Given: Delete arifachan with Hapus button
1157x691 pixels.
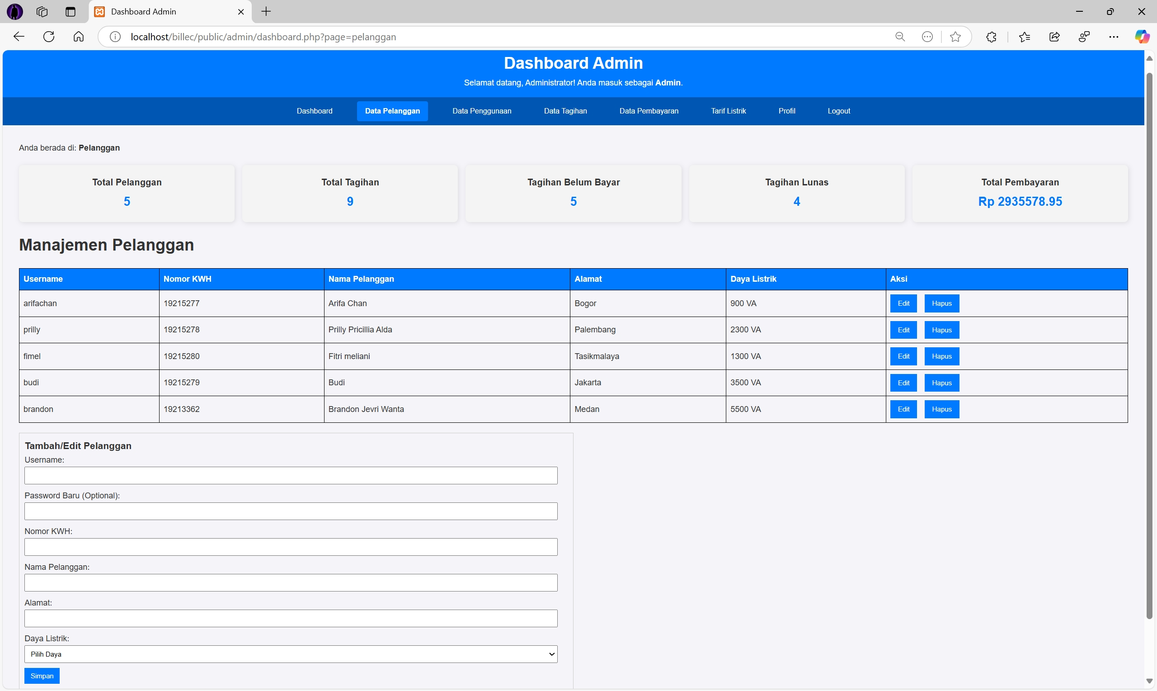Looking at the screenshot, I should coord(941,303).
